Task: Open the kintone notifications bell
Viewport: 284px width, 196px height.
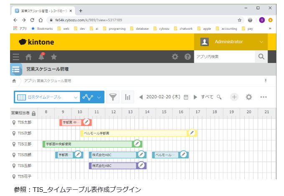Action: click(x=41, y=56)
